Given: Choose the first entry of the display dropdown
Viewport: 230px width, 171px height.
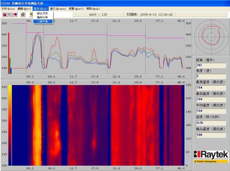Looking at the screenshot, I should (x=43, y=13).
